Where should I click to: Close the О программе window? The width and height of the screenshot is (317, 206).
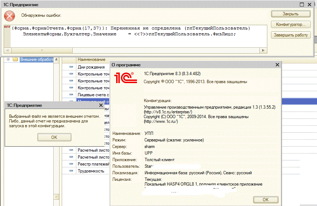pos(277,65)
